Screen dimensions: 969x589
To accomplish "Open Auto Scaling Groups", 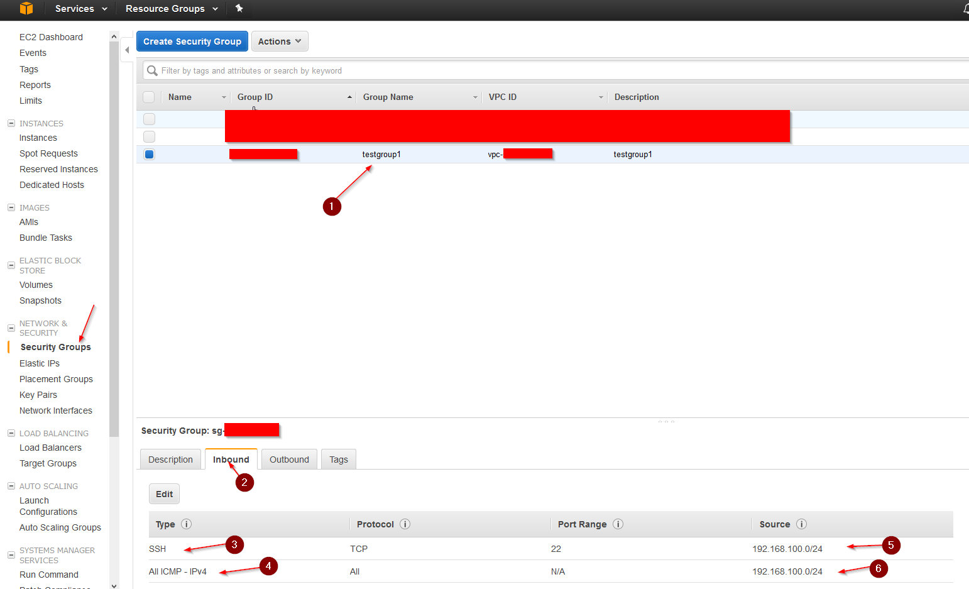I will click(x=60, y=527).
